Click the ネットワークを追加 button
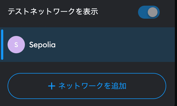This screenshot has width=177, height=106. pos(87,86)
